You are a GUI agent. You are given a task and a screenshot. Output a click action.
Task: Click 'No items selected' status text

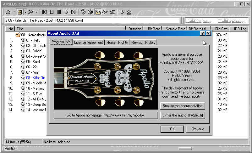[57, 142]
